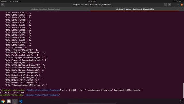Click the totalSocialNumbersBaseSegments line
Screen dimensions: 184x104
(26, 68)
